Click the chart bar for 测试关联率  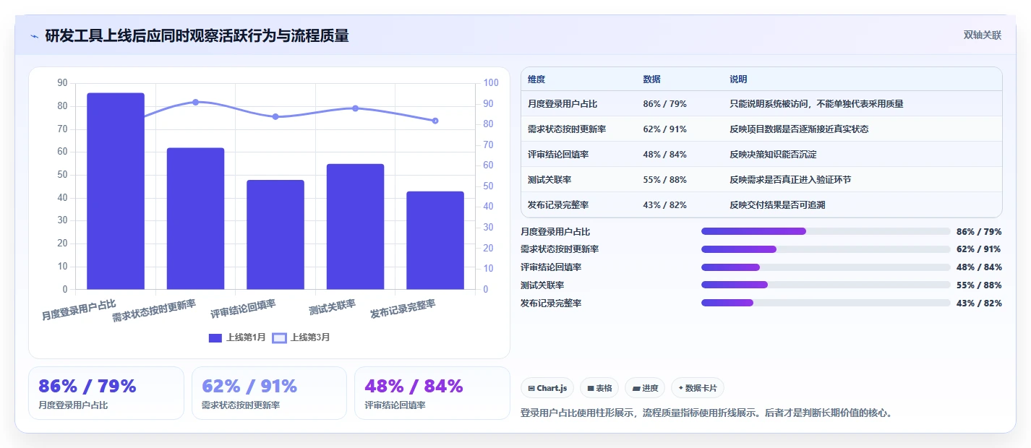pyautogui.click(x=355, y=227)
